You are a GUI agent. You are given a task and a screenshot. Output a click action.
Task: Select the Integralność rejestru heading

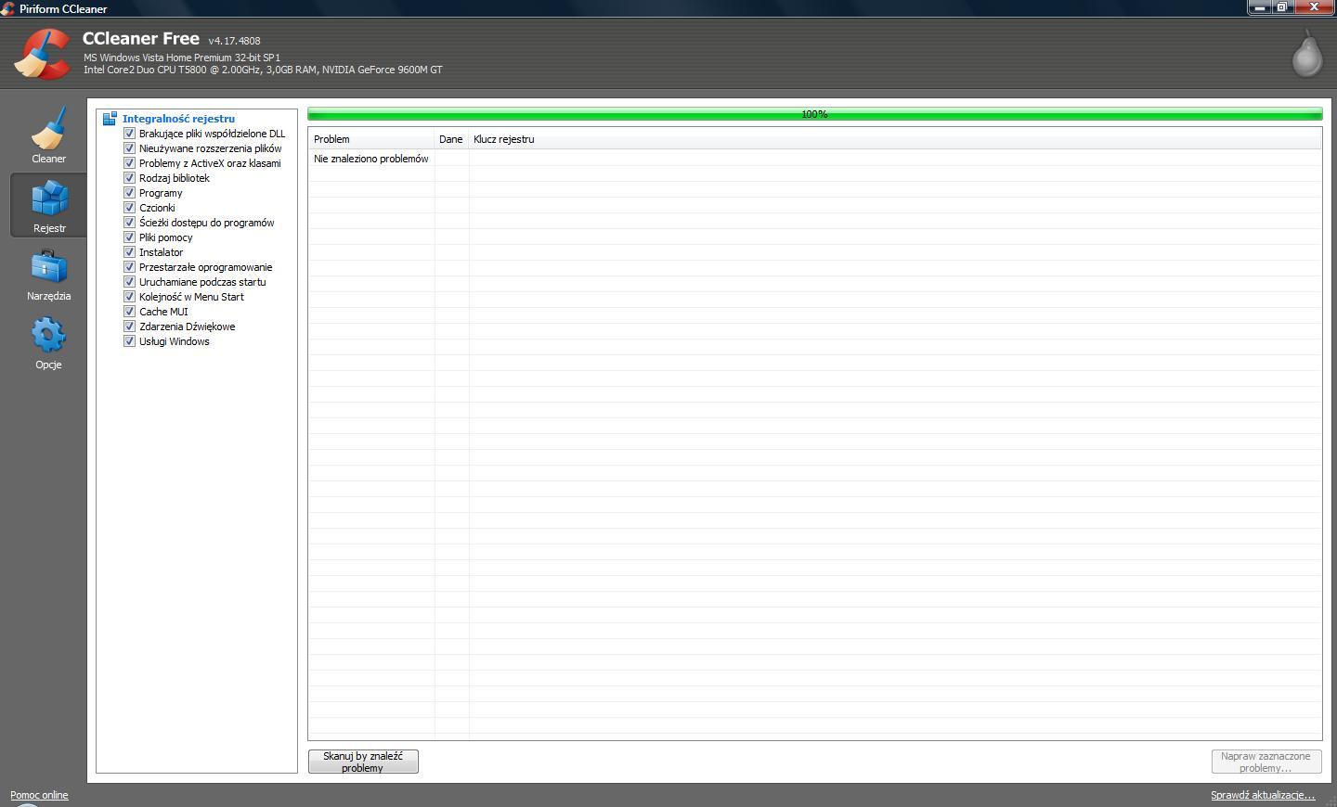point(178,119)
